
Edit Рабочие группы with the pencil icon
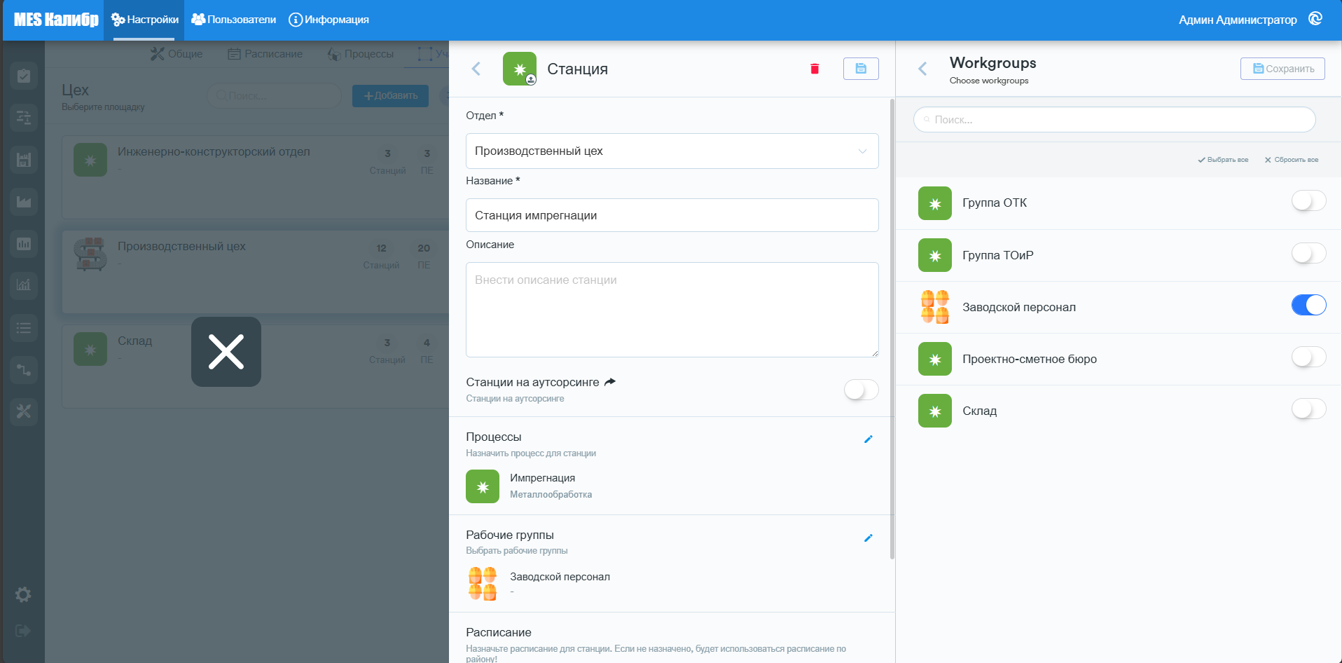point(869,538)
